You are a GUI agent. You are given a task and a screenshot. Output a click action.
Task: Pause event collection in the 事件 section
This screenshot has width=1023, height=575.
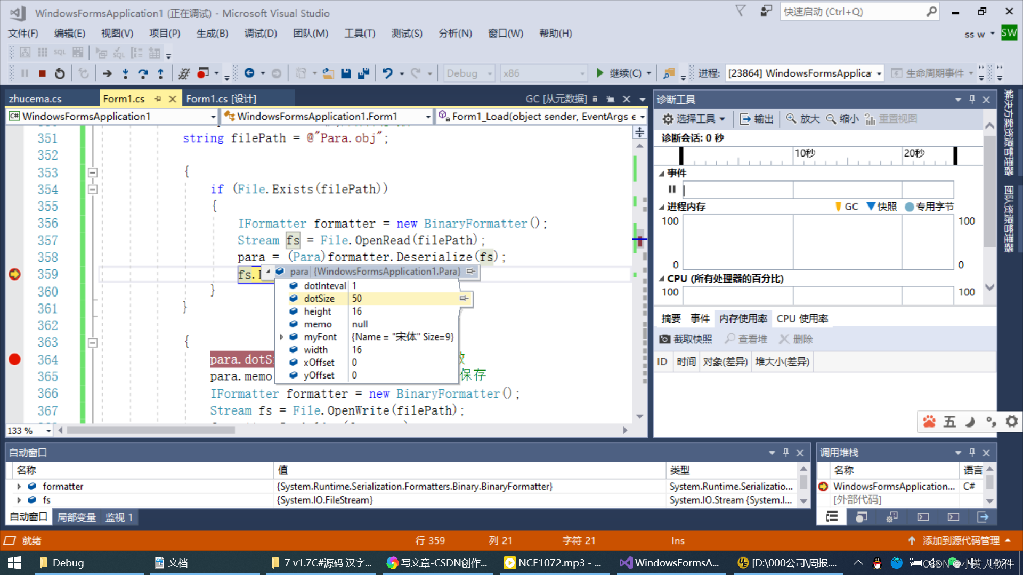pos(671,190)
